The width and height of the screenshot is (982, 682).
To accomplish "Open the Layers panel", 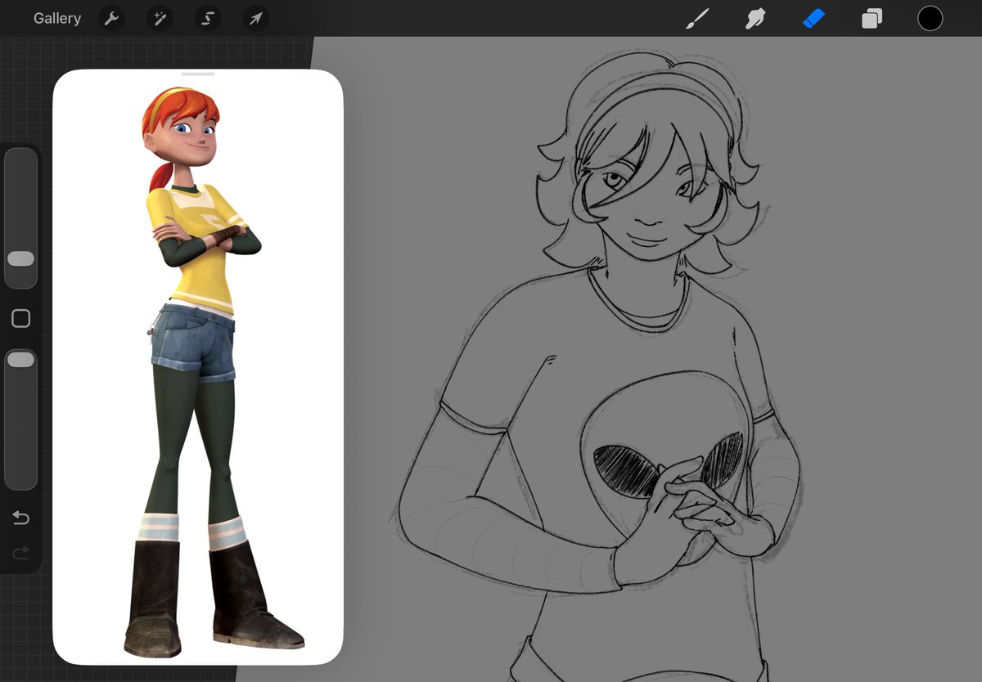I will coord(872,18).
